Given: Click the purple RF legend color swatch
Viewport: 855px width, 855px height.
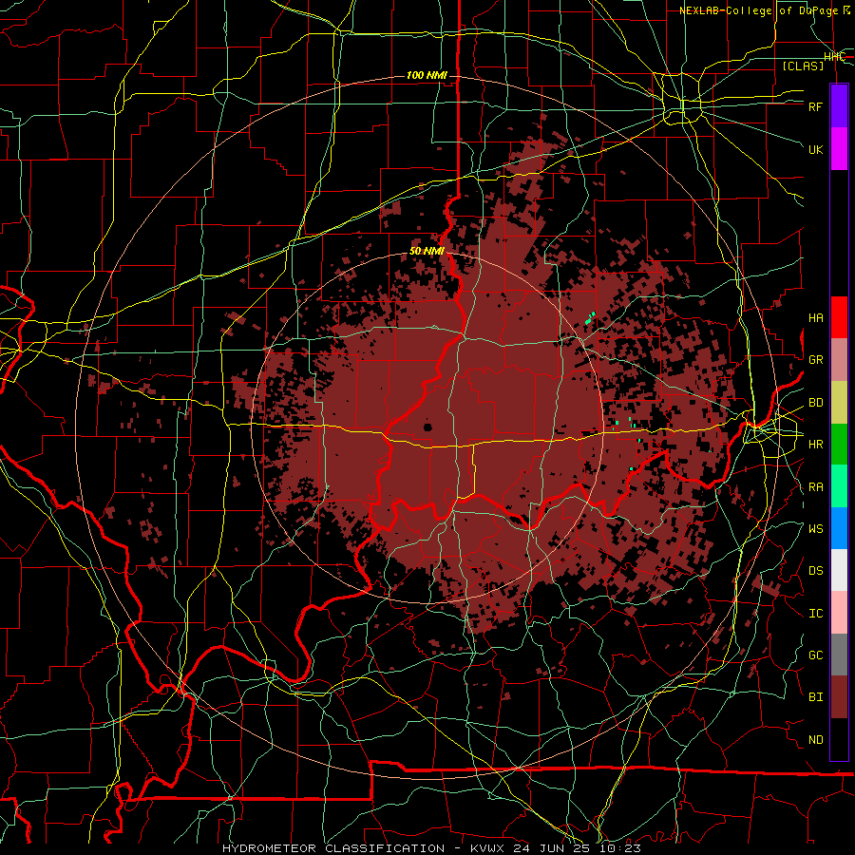Looking at the screenshot, I should [839, 106].
